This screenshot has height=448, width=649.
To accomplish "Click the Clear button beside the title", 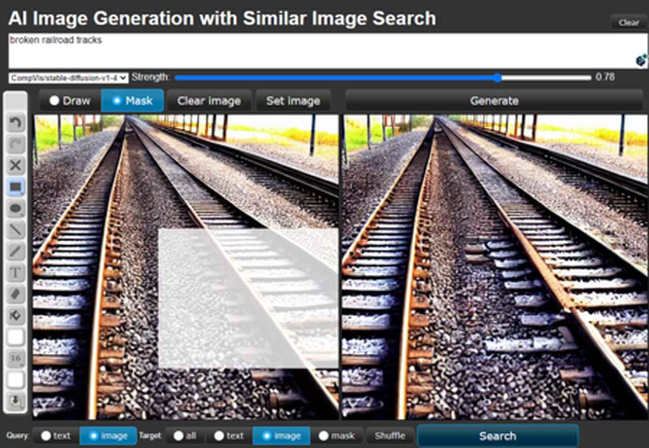I will [x=629, y=23].
